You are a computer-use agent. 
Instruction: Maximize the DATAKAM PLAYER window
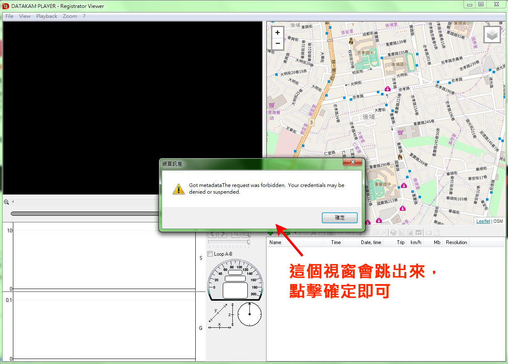point(481,5)
